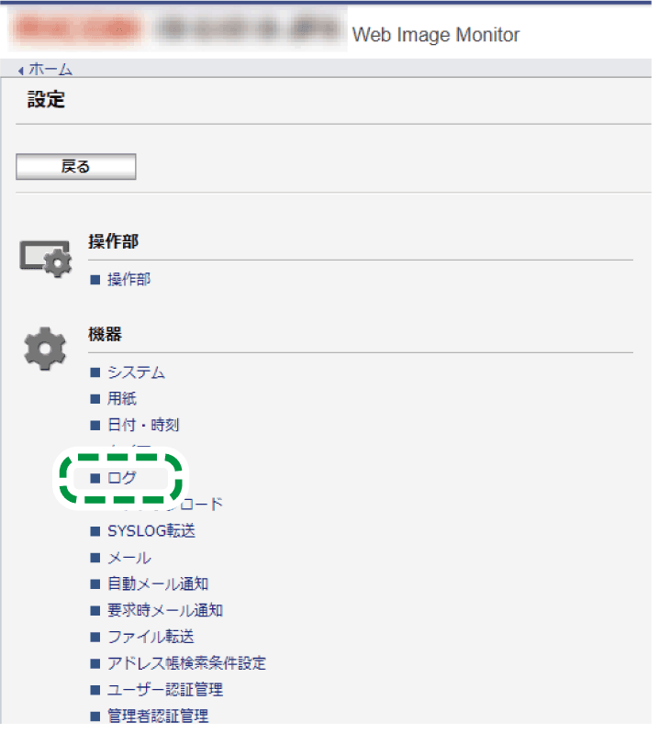Click the 操作部 panel settings icon
The height and width of the screenshot is (733, 659).
pyautogui.click(x=46, y=259)
